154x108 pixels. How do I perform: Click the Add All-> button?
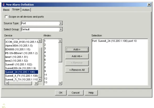click(x=77, y=56)
